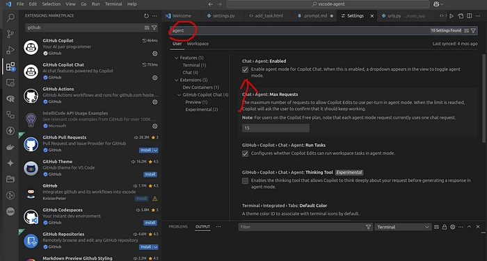
Task: Open install dropdown for GitHub Repositories
Action: 156,247
